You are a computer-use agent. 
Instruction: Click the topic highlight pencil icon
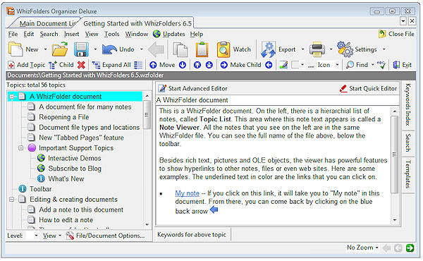point(283,65)
